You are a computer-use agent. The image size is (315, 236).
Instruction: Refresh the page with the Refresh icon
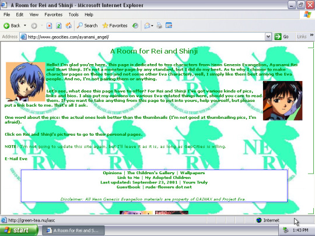coord(59,26)
